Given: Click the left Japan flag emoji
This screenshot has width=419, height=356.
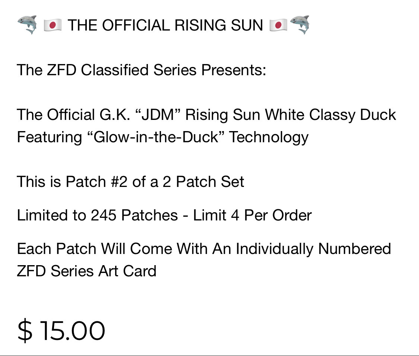Looking at the screenshot, I should [53, 25].
